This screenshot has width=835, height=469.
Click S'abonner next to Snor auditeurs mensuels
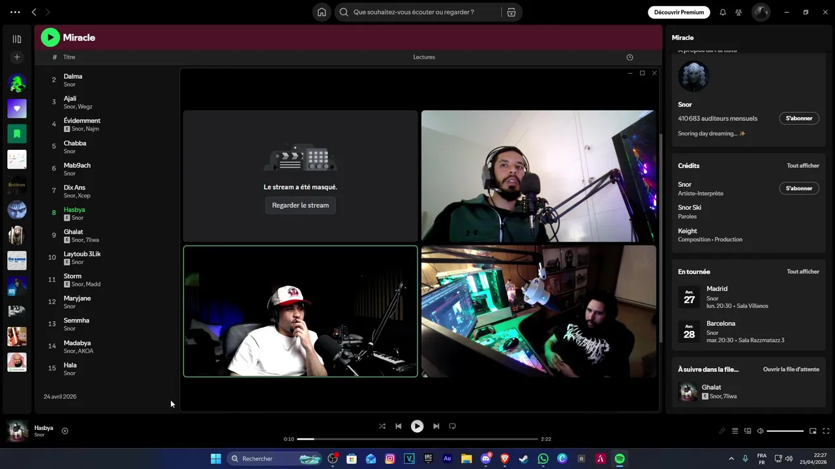[799, 119]
